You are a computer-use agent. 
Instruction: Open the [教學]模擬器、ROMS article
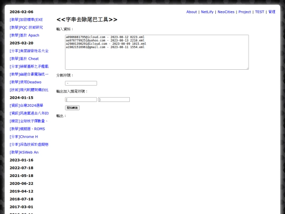pyautogui.click(x=27, y=129)
